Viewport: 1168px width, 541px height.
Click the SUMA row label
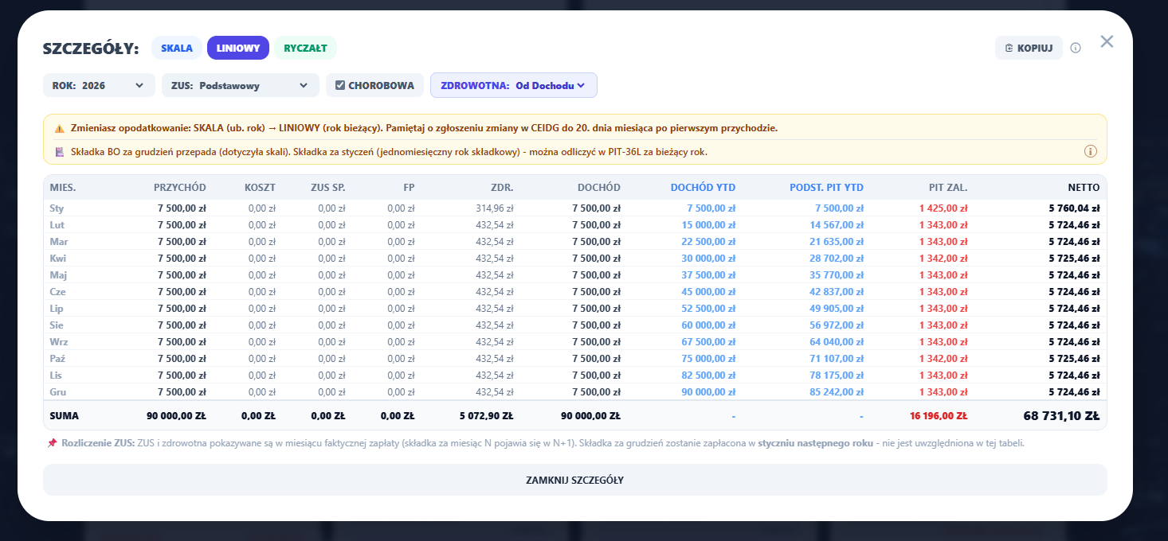point(65,415)
